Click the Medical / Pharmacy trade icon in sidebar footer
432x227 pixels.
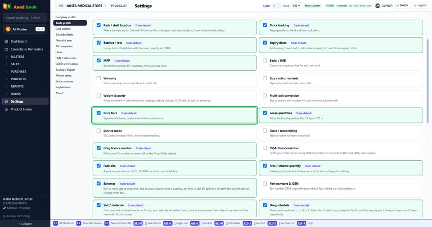[4, 208]
